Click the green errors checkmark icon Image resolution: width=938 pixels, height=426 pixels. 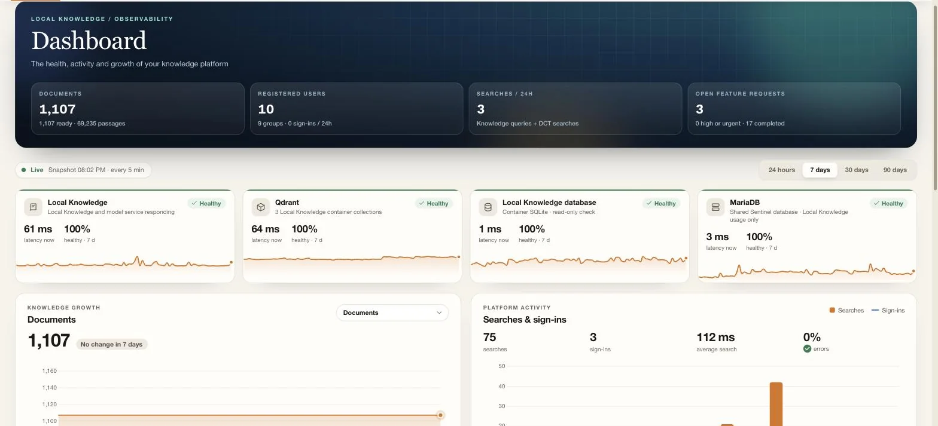tap(807, 349)
